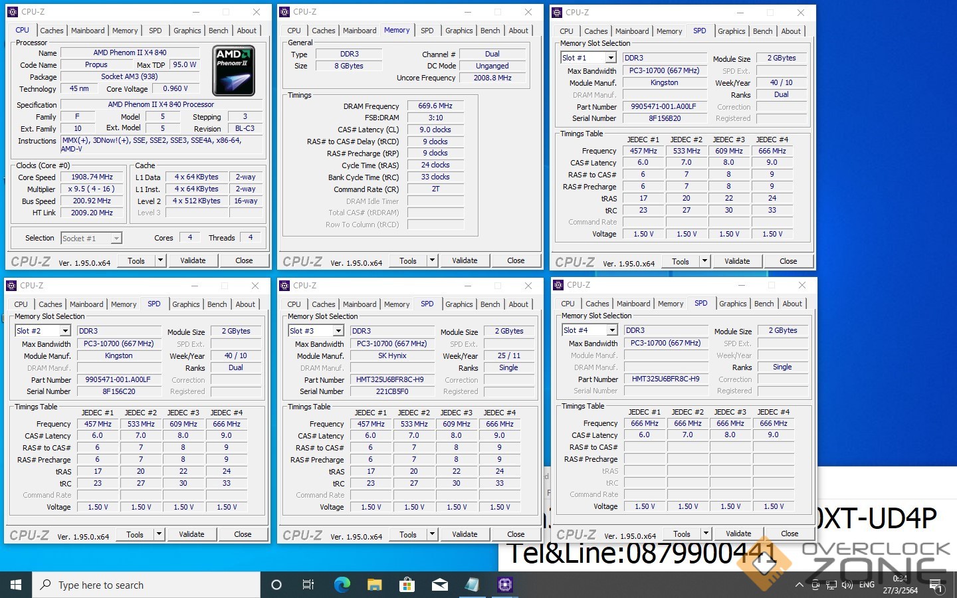Image resolution: width=957 pixels, height=598 pixels.
Task: Open File Explorer from the taskbar
Action: point(374,585)
